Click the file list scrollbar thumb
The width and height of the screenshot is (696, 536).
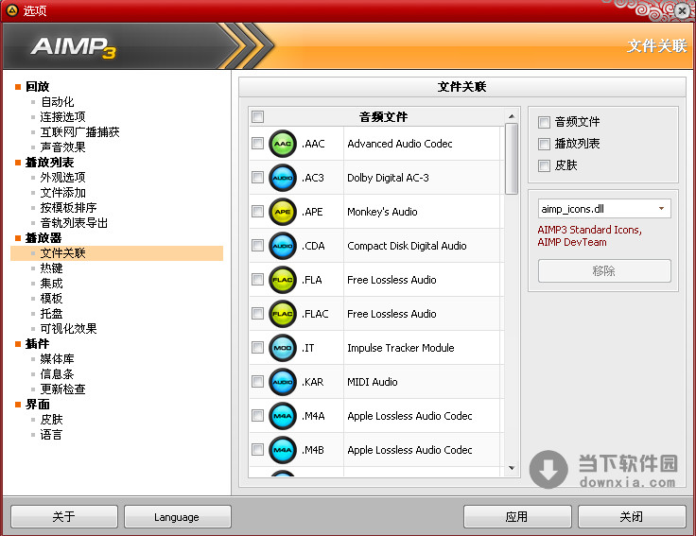512,159
